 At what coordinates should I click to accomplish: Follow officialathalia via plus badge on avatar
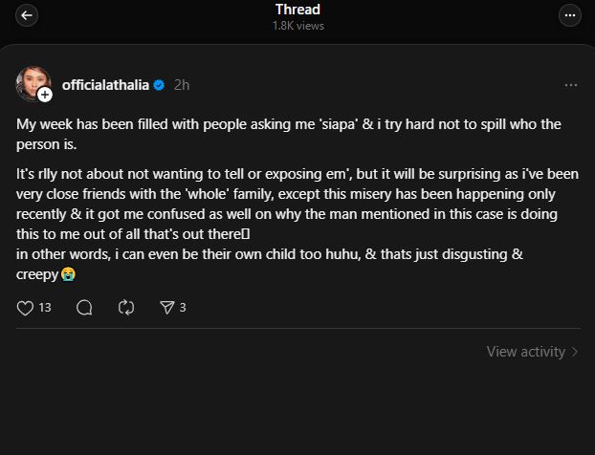pos(45,95)
